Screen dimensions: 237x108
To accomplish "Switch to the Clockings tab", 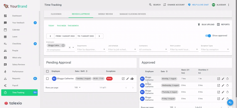I will (56, 14).
